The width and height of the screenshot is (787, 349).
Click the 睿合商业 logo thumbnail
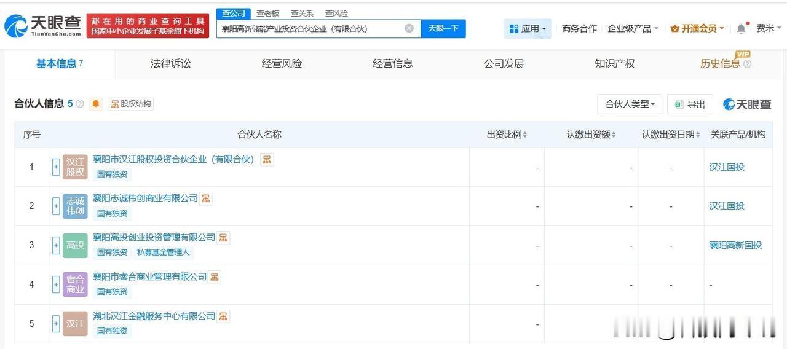click(75, 284)
